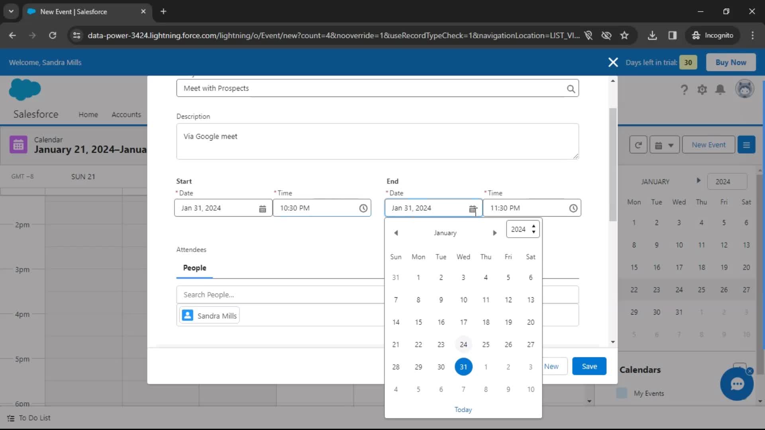Select January 31 highlighted date

[x=463, y=367]
